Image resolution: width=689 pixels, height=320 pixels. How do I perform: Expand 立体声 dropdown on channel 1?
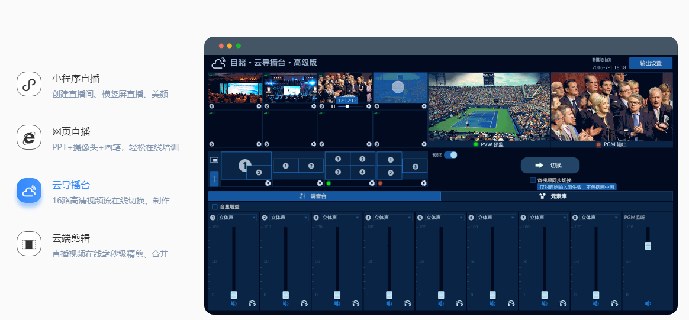[237, 218]
